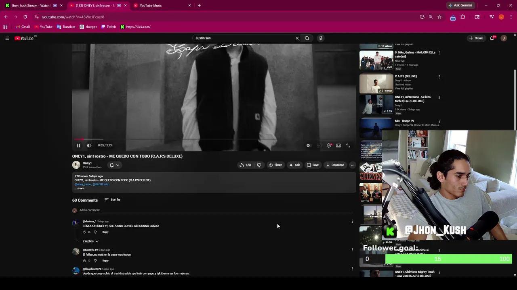
Task: Expand the video description with ...more
Action: coord(80,188)
